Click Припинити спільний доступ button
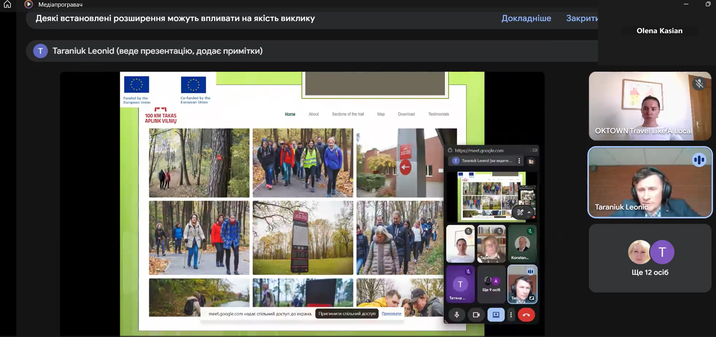Viewport: 716px width, 337px height. pos(347,314)
